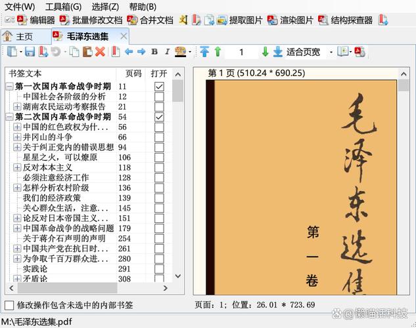Click the bookmark list vertical scrollbar thumb
Image resolution: width=416 pixels, height=328 pixels.
pyautogui.click(x=177, y=91)
